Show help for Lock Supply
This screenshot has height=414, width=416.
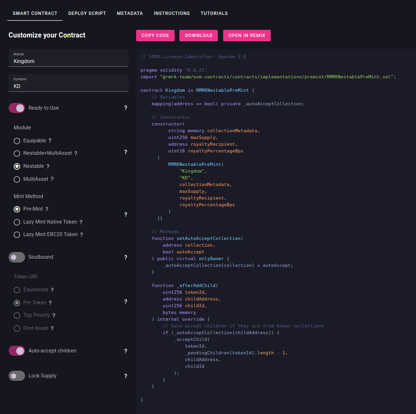pyautogui.click(x=126, y=376)
